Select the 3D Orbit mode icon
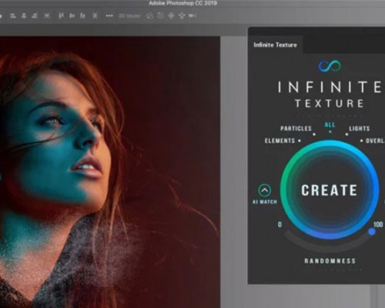This screenshot has width=385, height=308. tap(150, 15)
